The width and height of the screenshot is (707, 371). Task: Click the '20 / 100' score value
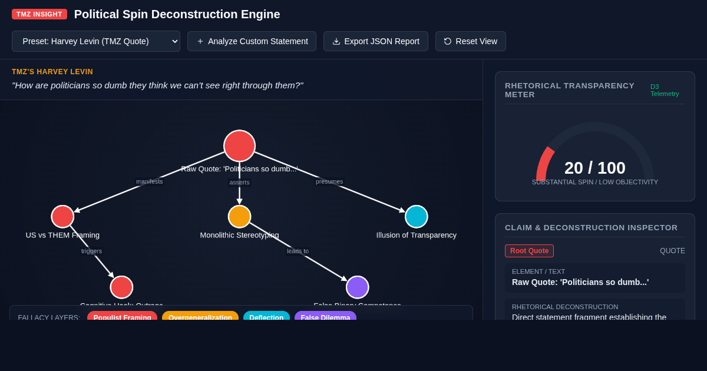pyautogui.click(x=595, y=168)
